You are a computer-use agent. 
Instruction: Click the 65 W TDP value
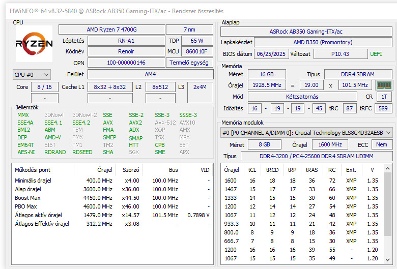point(197,41)
